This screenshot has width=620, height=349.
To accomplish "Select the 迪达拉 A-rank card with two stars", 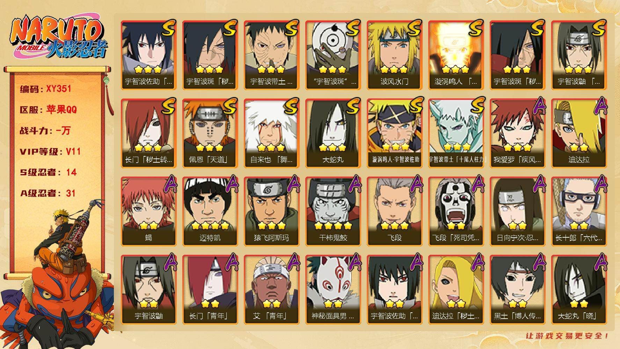I will (x=579, y=133).
